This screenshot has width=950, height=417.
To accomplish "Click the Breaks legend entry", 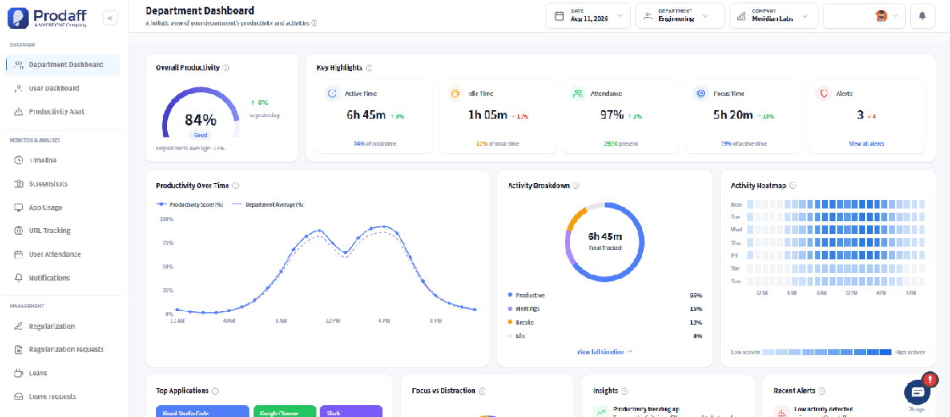I will (x=521, y=322).
